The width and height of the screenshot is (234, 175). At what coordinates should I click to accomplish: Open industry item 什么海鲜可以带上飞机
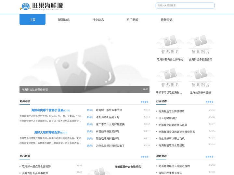[x=172, y=139]
